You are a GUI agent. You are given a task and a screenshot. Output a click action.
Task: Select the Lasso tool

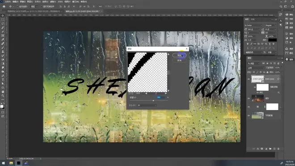tap(3, 24)
